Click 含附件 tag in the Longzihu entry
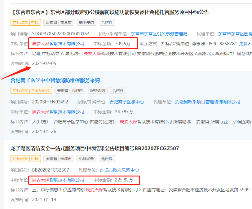Viewport: 252px width, 209px height. [107, 159]
